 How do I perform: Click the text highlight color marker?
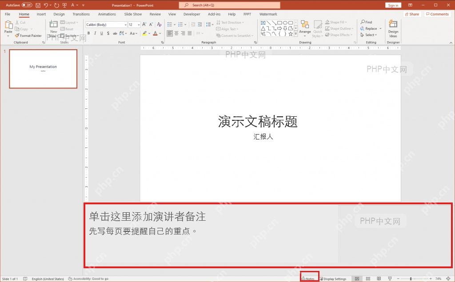click(144, 33)
